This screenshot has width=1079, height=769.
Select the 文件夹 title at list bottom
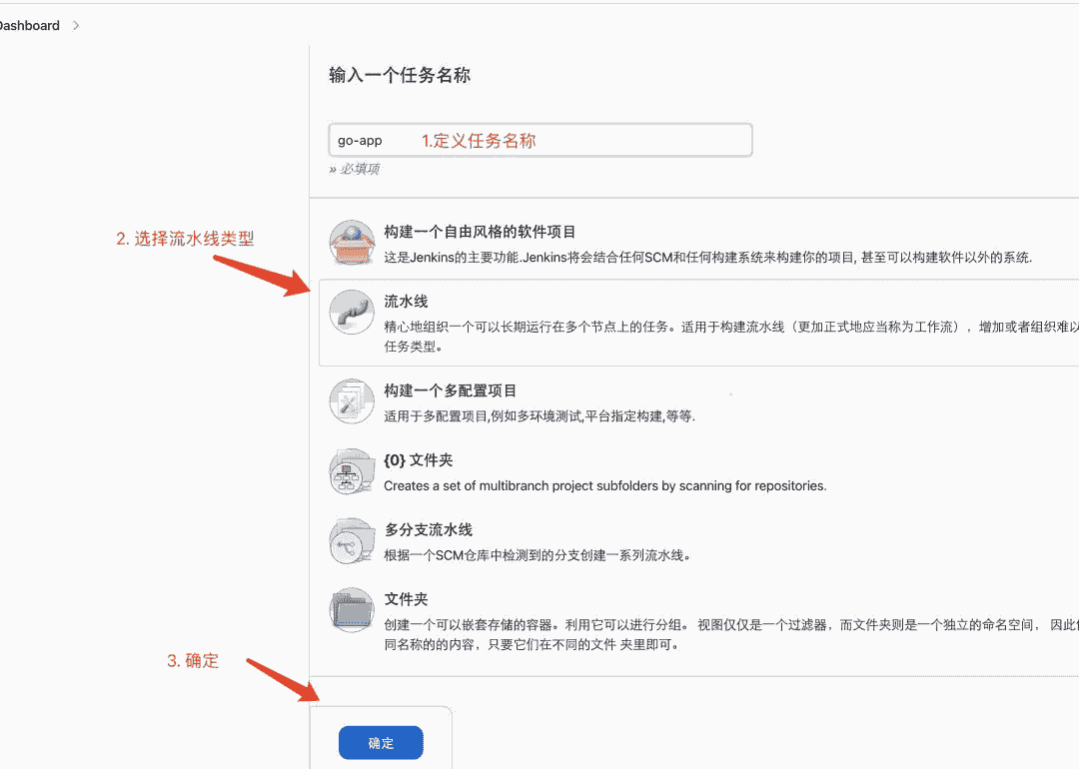[406, 599]
